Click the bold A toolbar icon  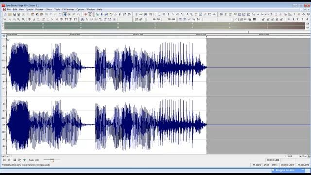(x=82, y=19)
